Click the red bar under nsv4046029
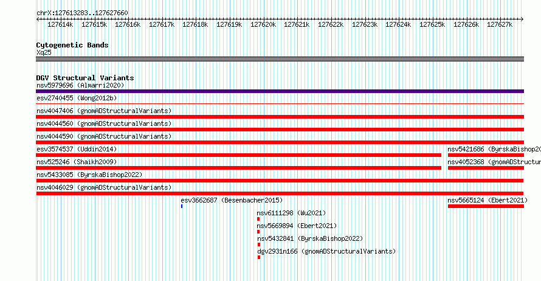Image resolution: width=541 pixels, height=281 pixels. pos(280,193)
